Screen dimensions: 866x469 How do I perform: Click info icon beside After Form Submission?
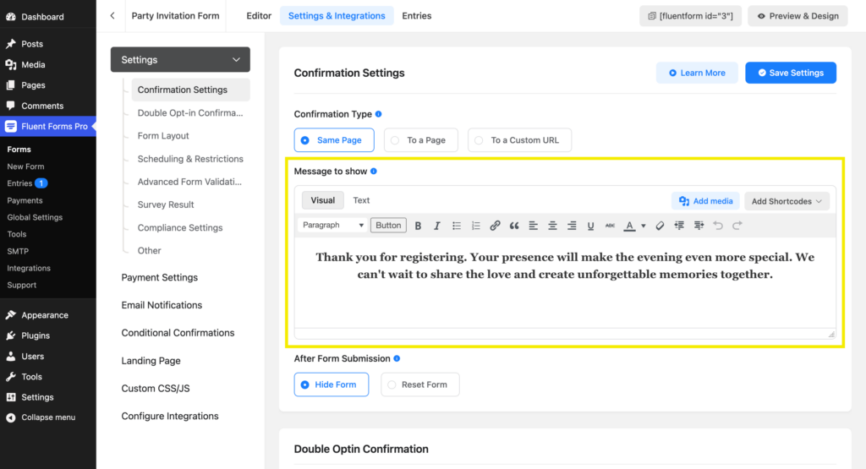click(x=397, y=358)
